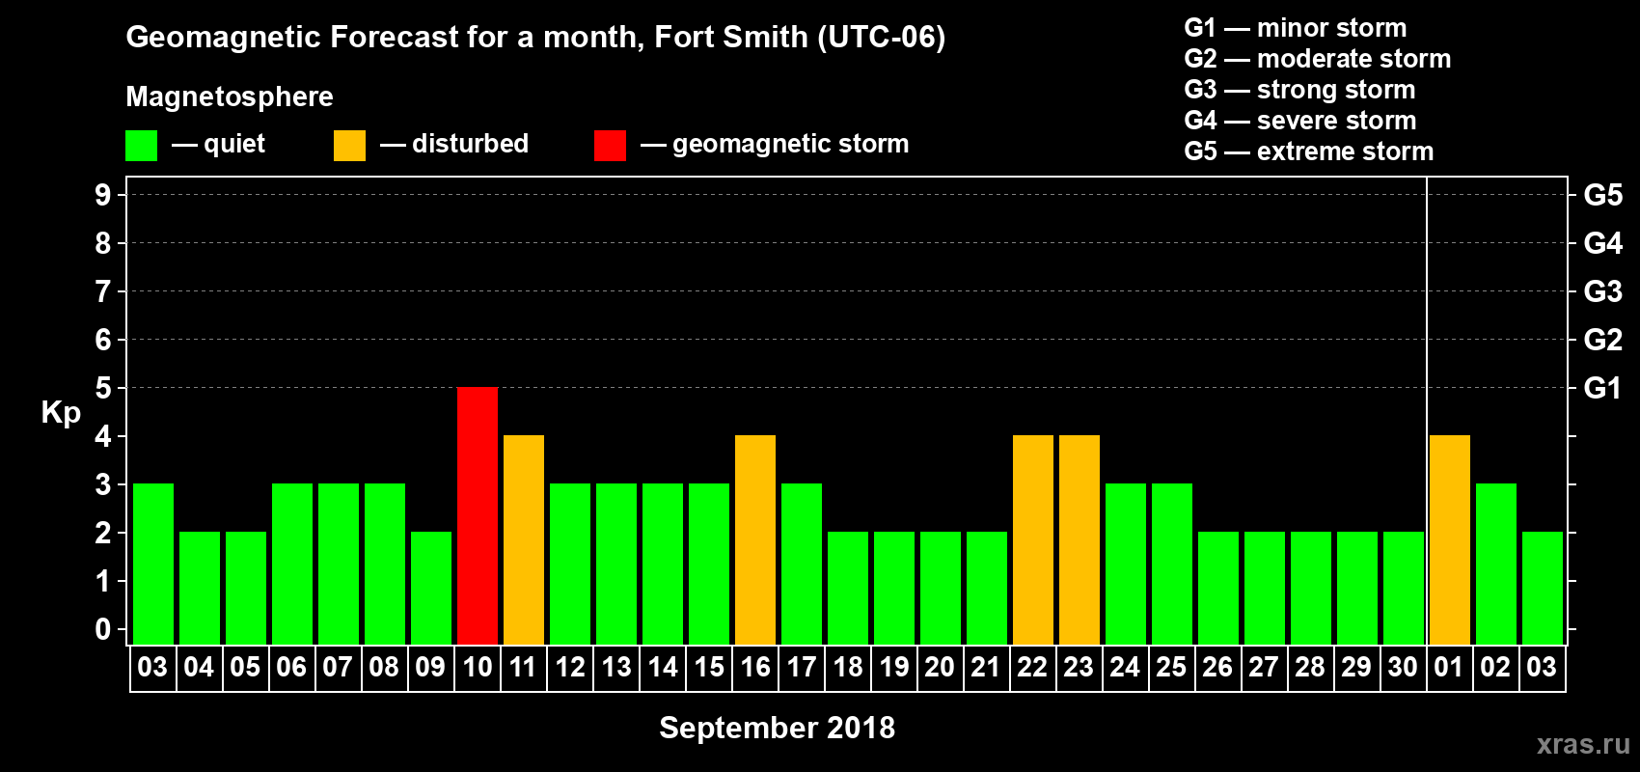Image resolution: width=1640 pixels, height=772 pixels.
Task: Click the Kp axis value 5
Action: [102, 388]
